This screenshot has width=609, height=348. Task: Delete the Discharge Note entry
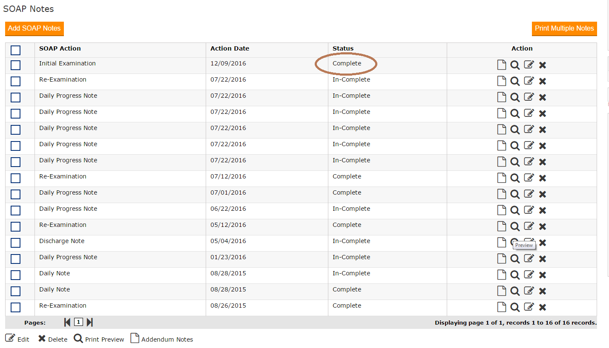[543, 243]
